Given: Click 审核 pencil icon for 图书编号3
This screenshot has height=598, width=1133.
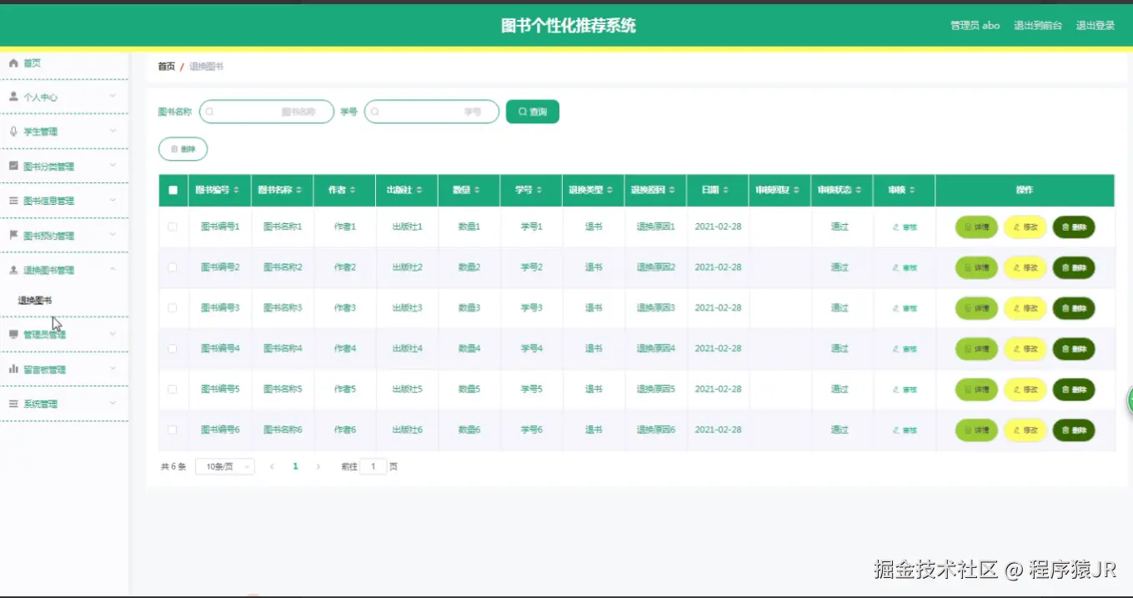Looking at the screenshot, I should (x=895, y=308).
